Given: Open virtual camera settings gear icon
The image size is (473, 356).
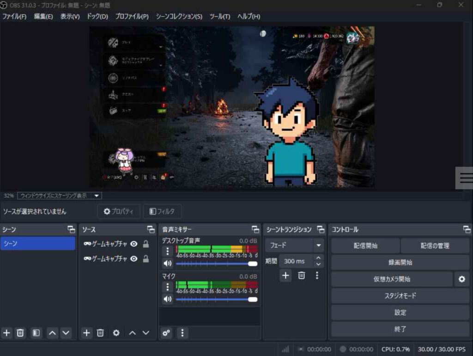Looking at the screenshot, I should 461,279.
